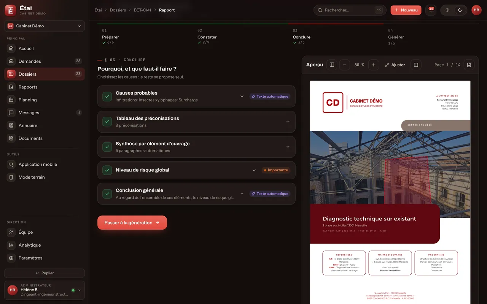Click the Passer à la génération button

(x=132, y=223)
